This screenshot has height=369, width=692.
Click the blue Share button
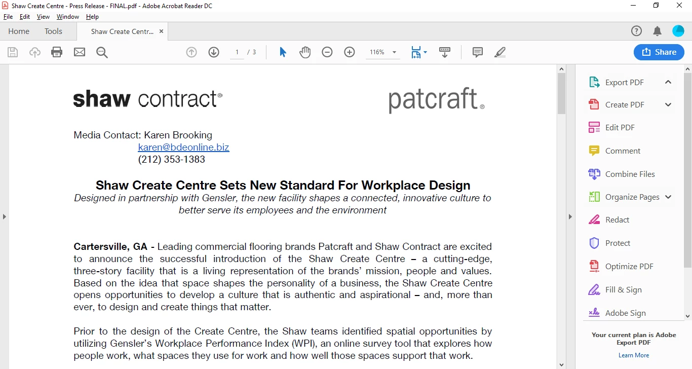(659, 52)
